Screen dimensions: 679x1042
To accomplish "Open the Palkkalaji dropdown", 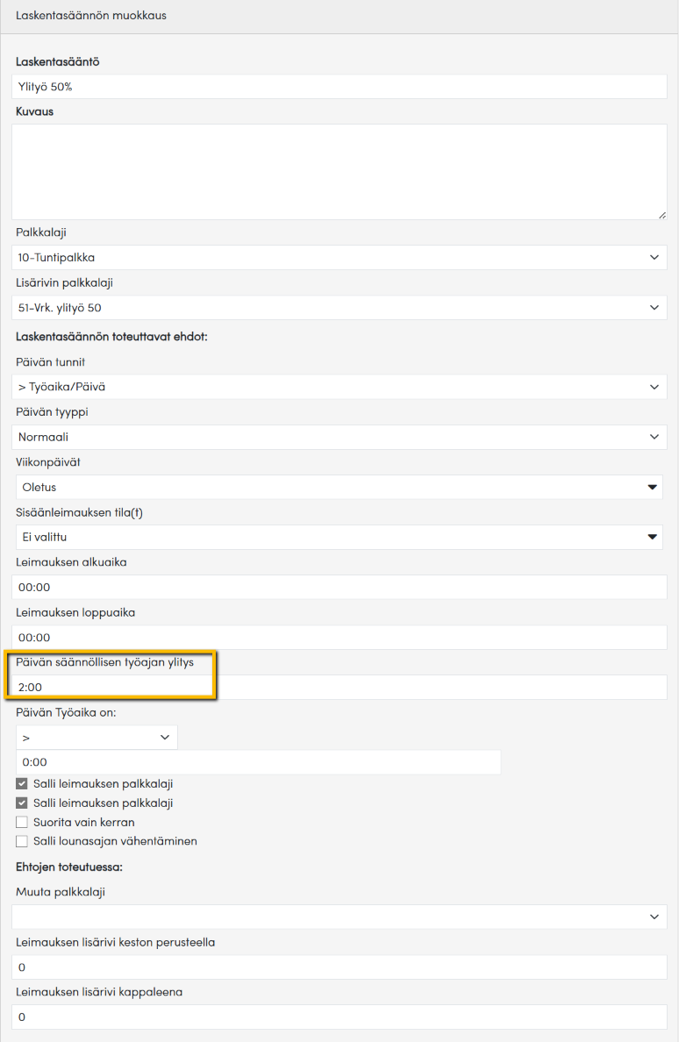I will (x=339, y=258).
